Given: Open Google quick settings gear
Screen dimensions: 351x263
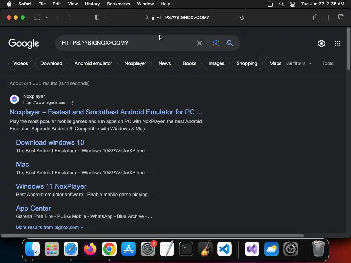Looking at the screenshot, I should 322,43.
